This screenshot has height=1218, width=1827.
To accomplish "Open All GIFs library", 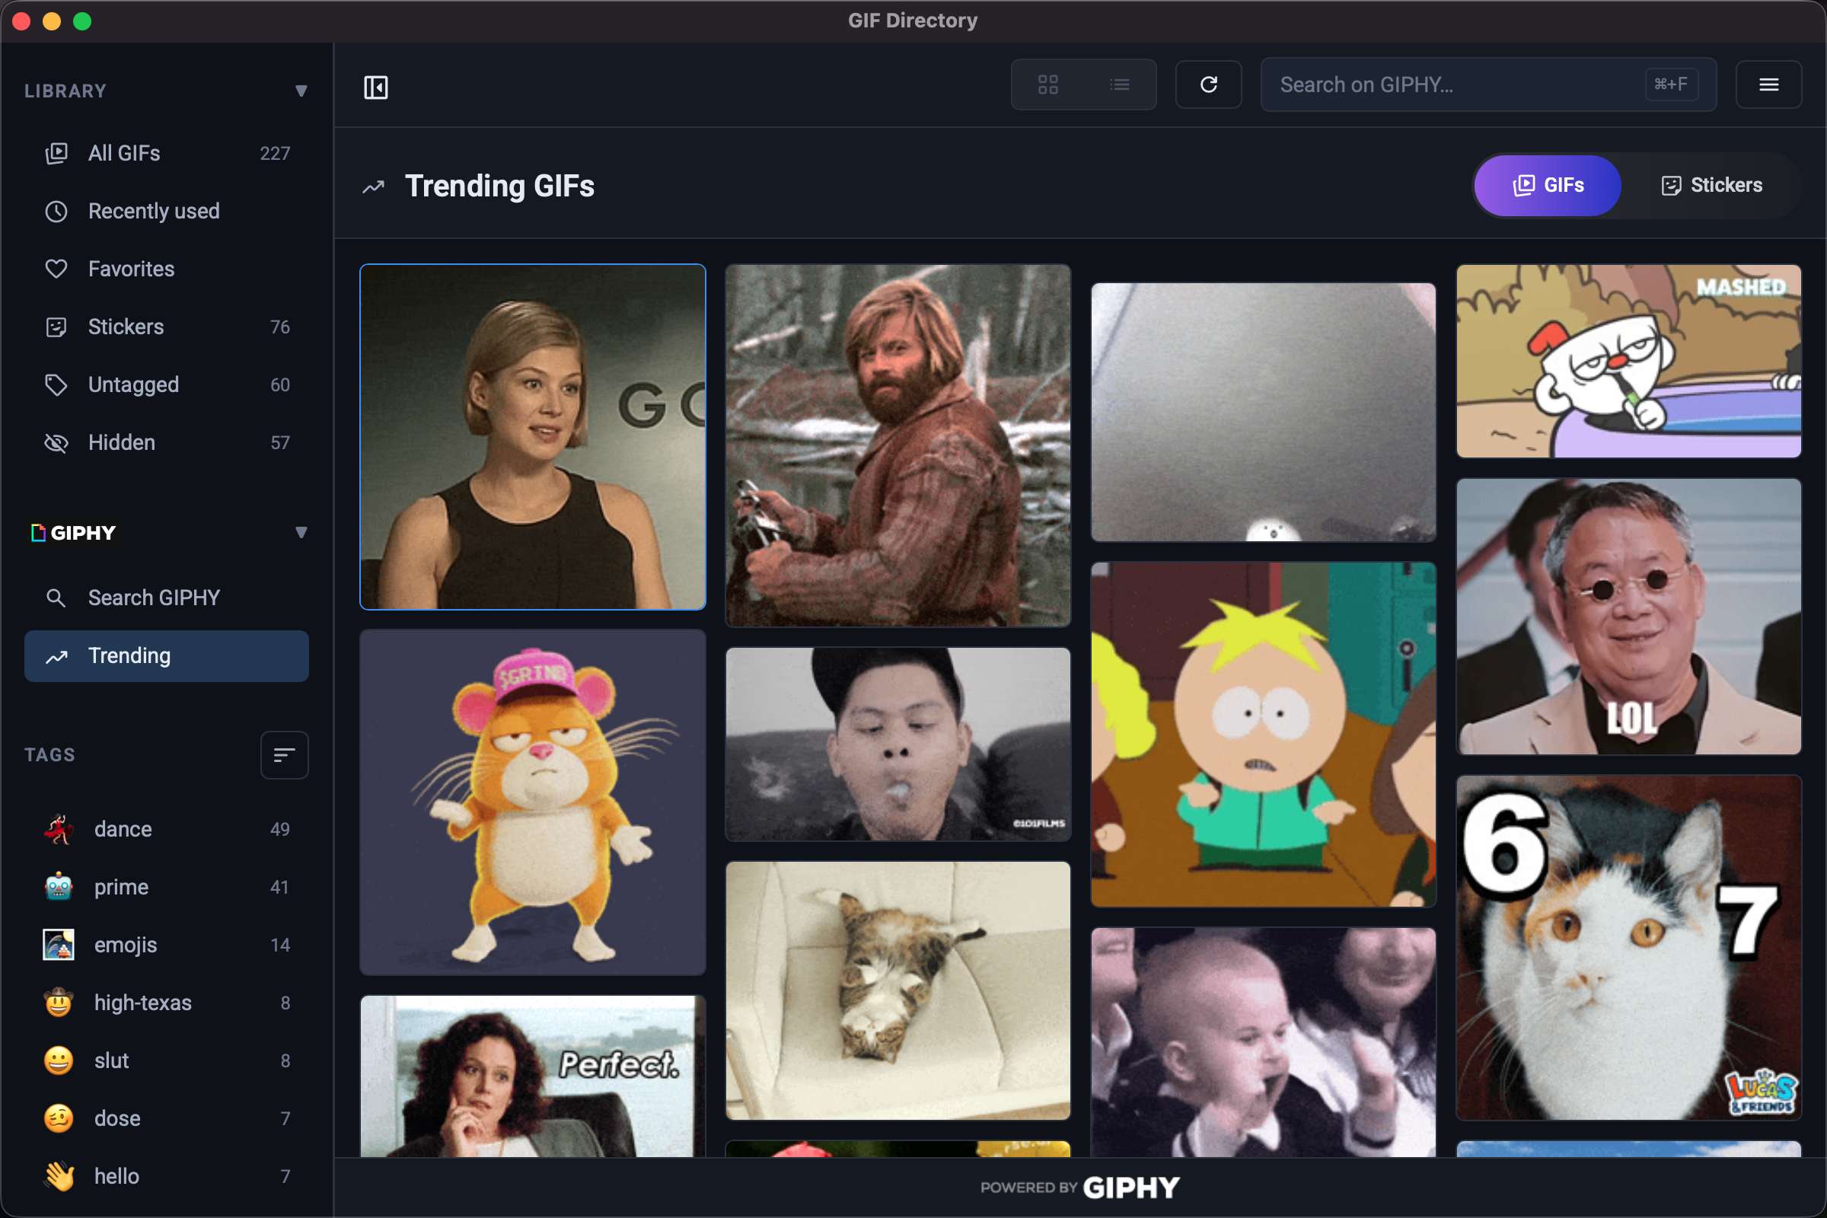I will 166,153.
